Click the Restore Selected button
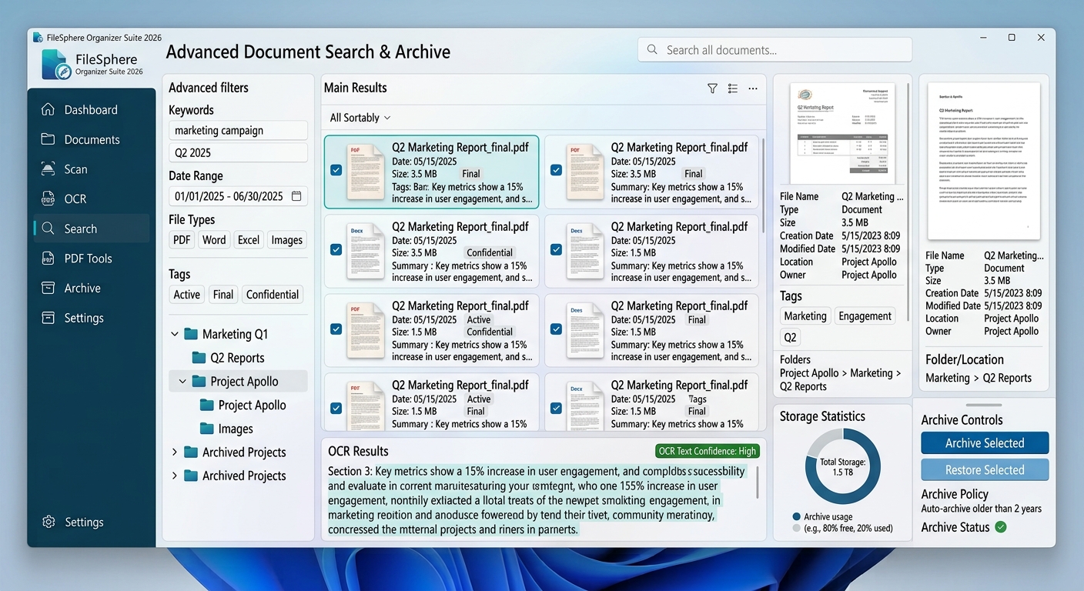 (985, 470)
